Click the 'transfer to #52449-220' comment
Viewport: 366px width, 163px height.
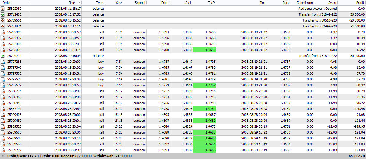coord(320,26)
